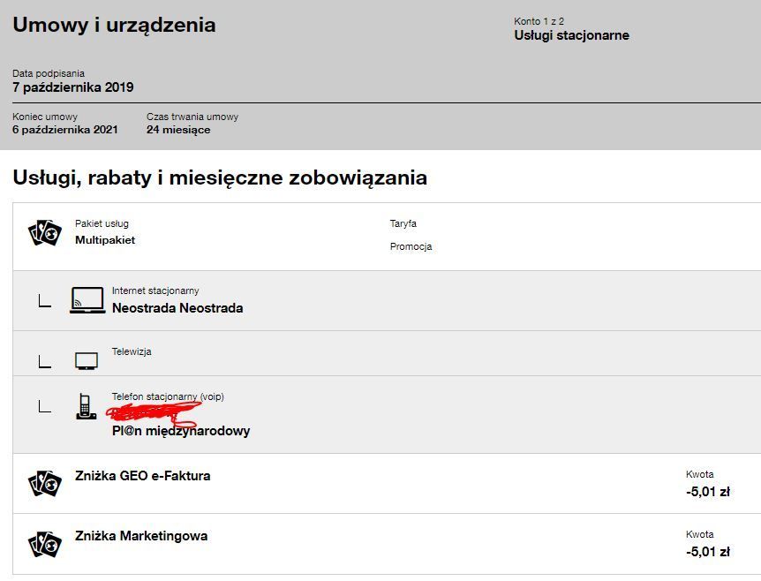Click the contract end date 6 października 2021
This screenshot has width=761, height=581.
[68, 129]
